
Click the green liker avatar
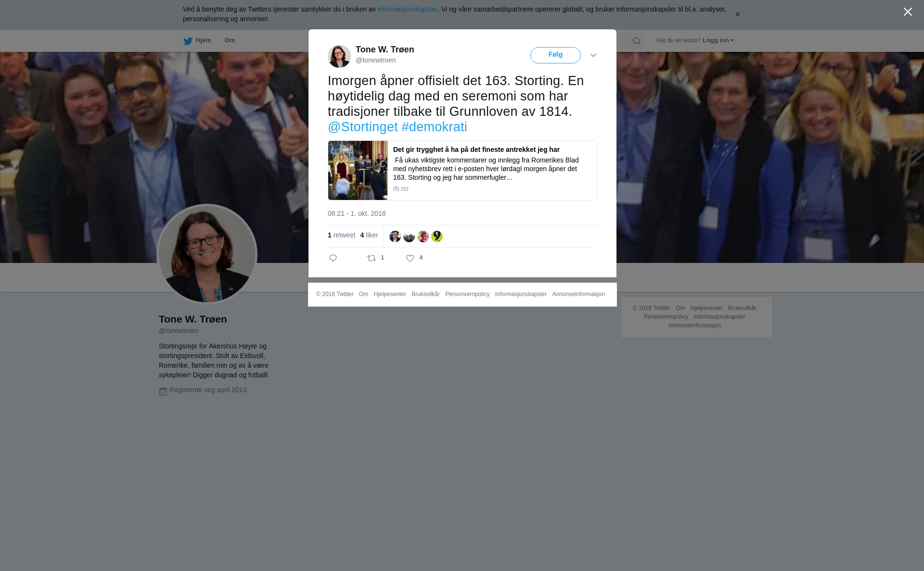pyautogui.click(x=437, y=236)
